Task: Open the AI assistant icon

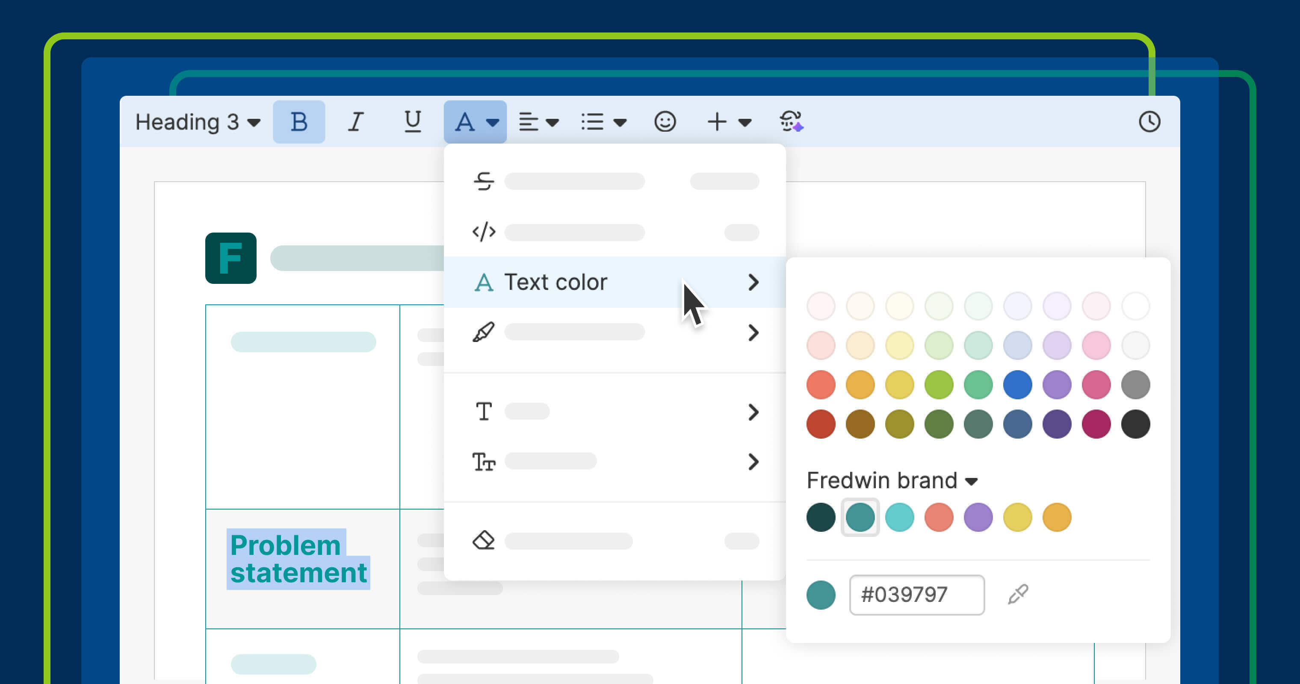Action: (791, 121)
